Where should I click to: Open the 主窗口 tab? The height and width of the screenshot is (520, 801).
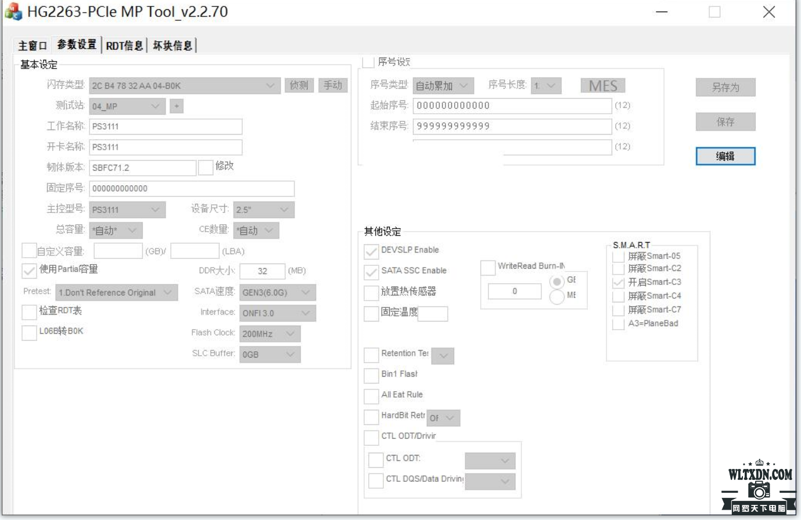pos(32,45)
